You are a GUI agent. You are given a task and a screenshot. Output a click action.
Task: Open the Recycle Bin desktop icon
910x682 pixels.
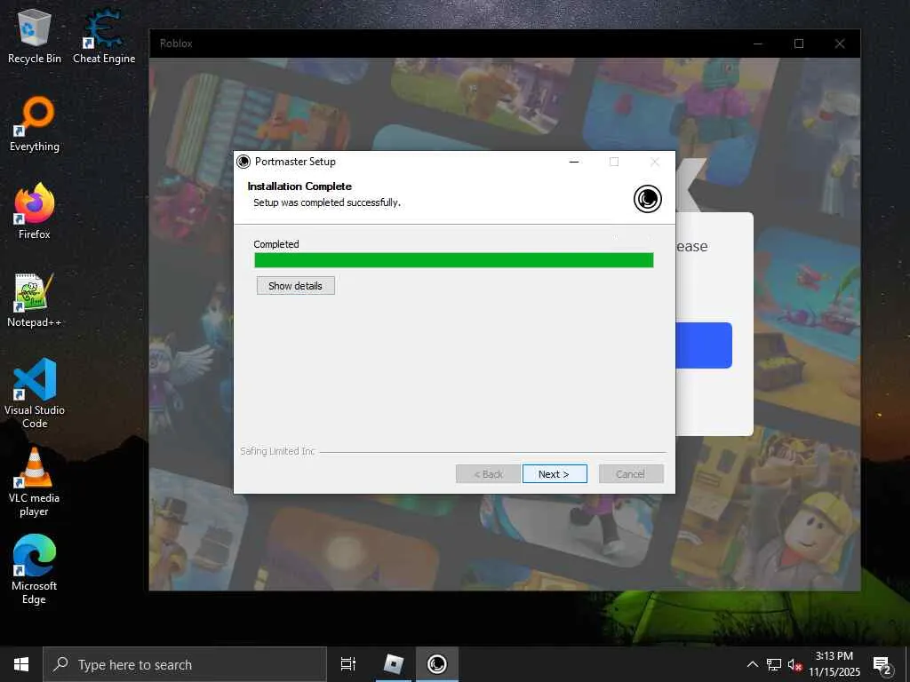pyautogui.click(x=35, y=36)
